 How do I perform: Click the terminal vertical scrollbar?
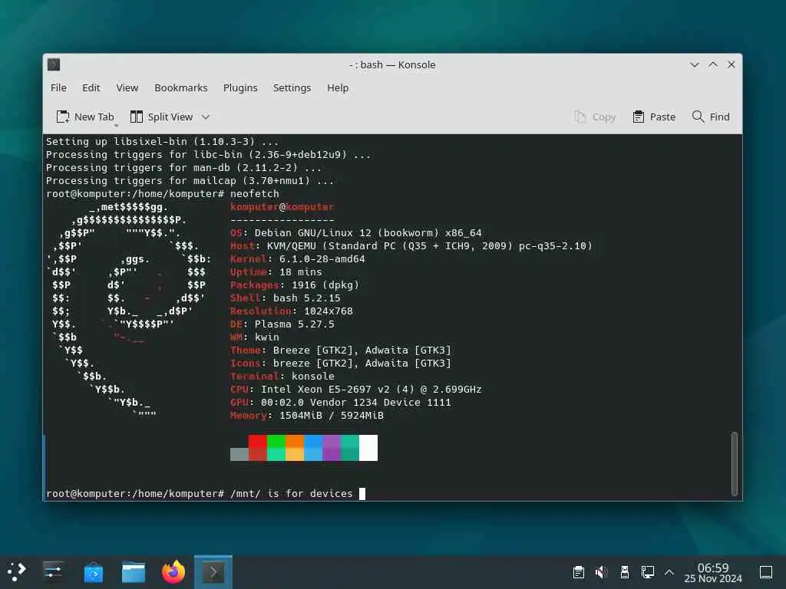(x=735, y=463)
